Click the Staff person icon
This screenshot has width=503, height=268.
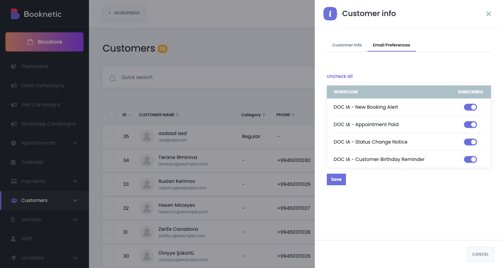[14, 239]
